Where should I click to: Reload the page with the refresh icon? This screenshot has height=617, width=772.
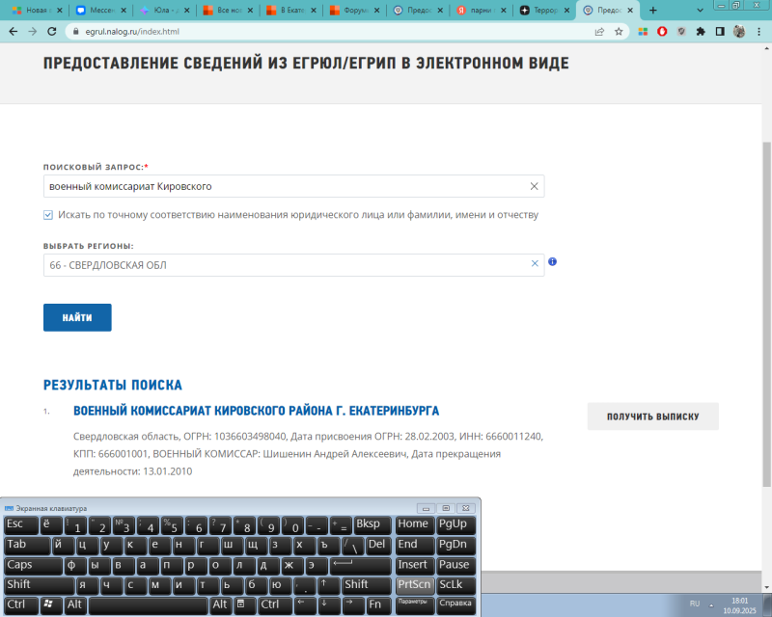click(53, 31)
